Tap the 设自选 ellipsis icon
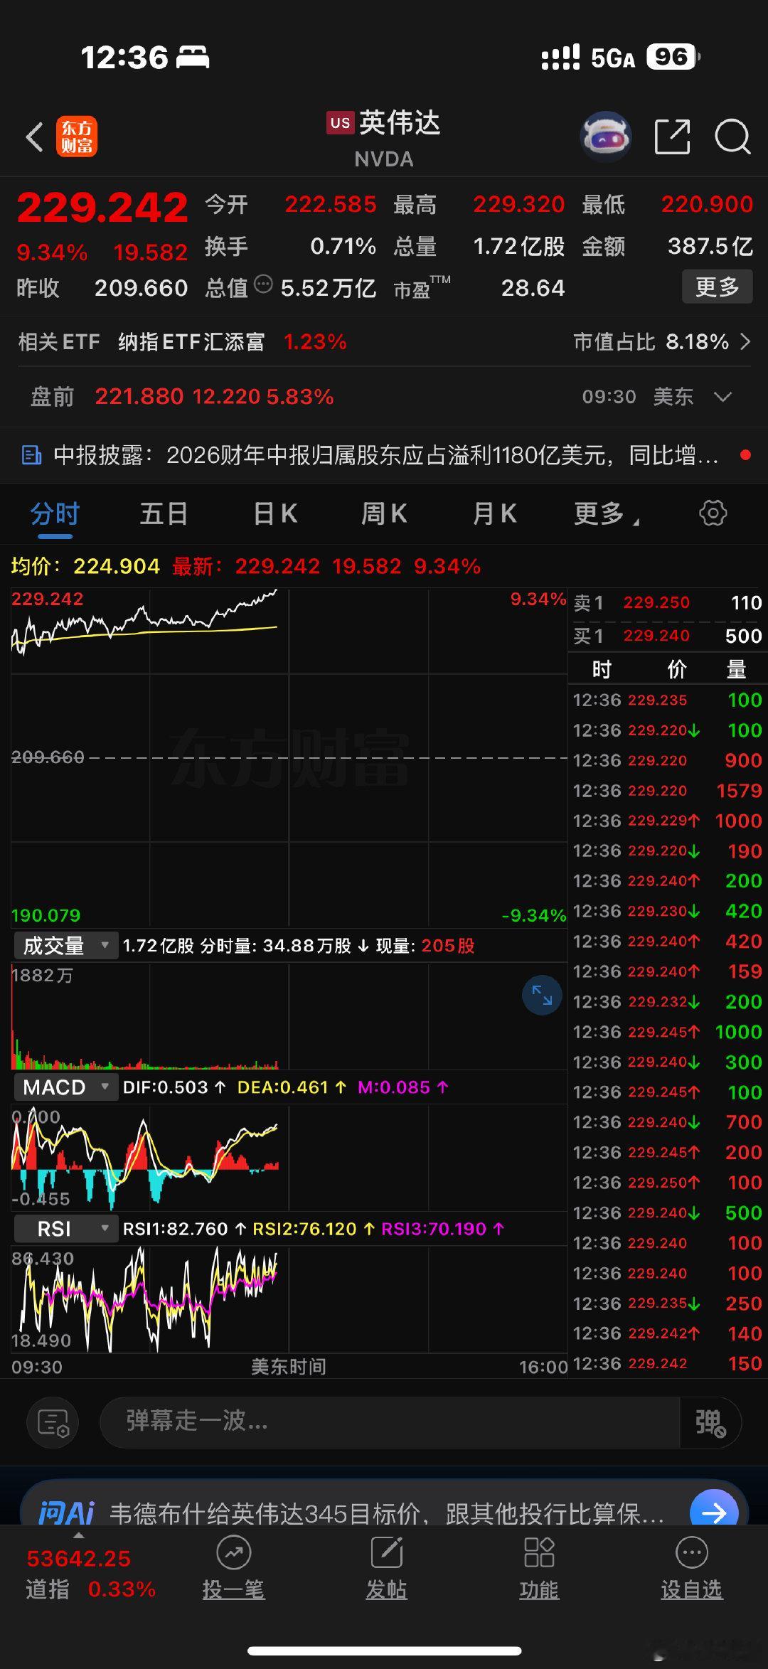The height and width of the screenshot is (1669, 768). (692, 1553)
